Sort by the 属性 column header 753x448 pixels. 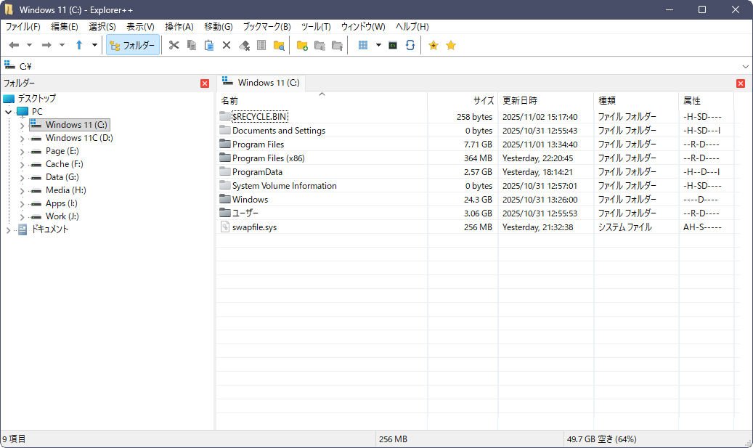pyautogui.click(x=706, y=100)
